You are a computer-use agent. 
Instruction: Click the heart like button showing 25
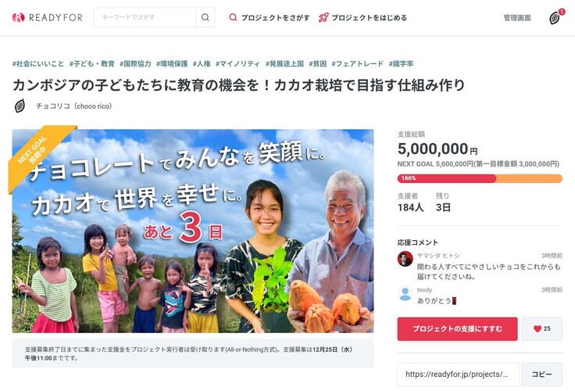pos(542,329)
